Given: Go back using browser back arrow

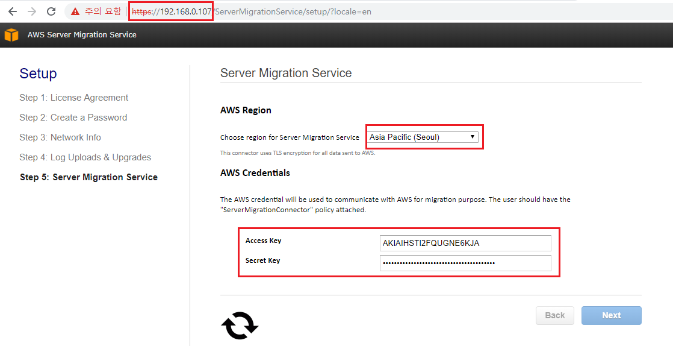Looking at the screenshot, I should pos(13,11).
